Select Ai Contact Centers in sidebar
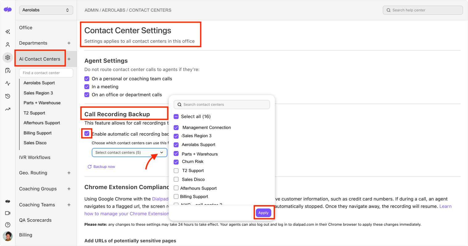 [40, 59]
